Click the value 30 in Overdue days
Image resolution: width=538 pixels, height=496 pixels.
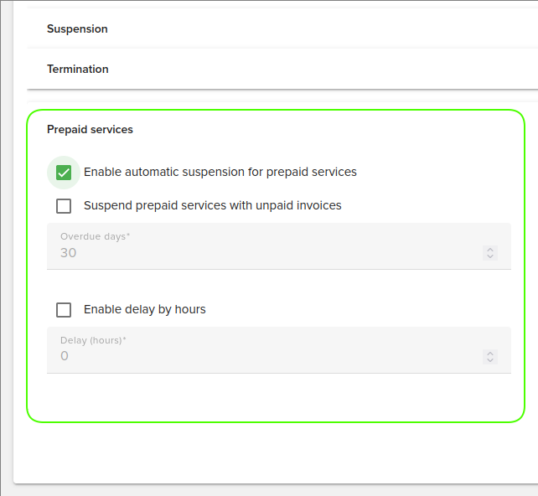tap(69, 253)
